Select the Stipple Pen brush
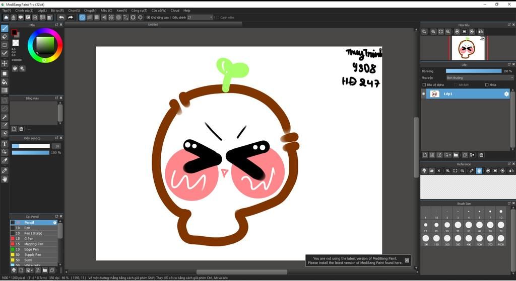Screen dimensions: 516x281 click(34, 255)
